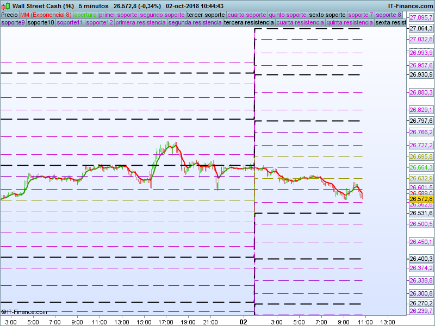The image size is (435, 326).
Task: Click the 19:00 time axis label
Action: point(188,322)
